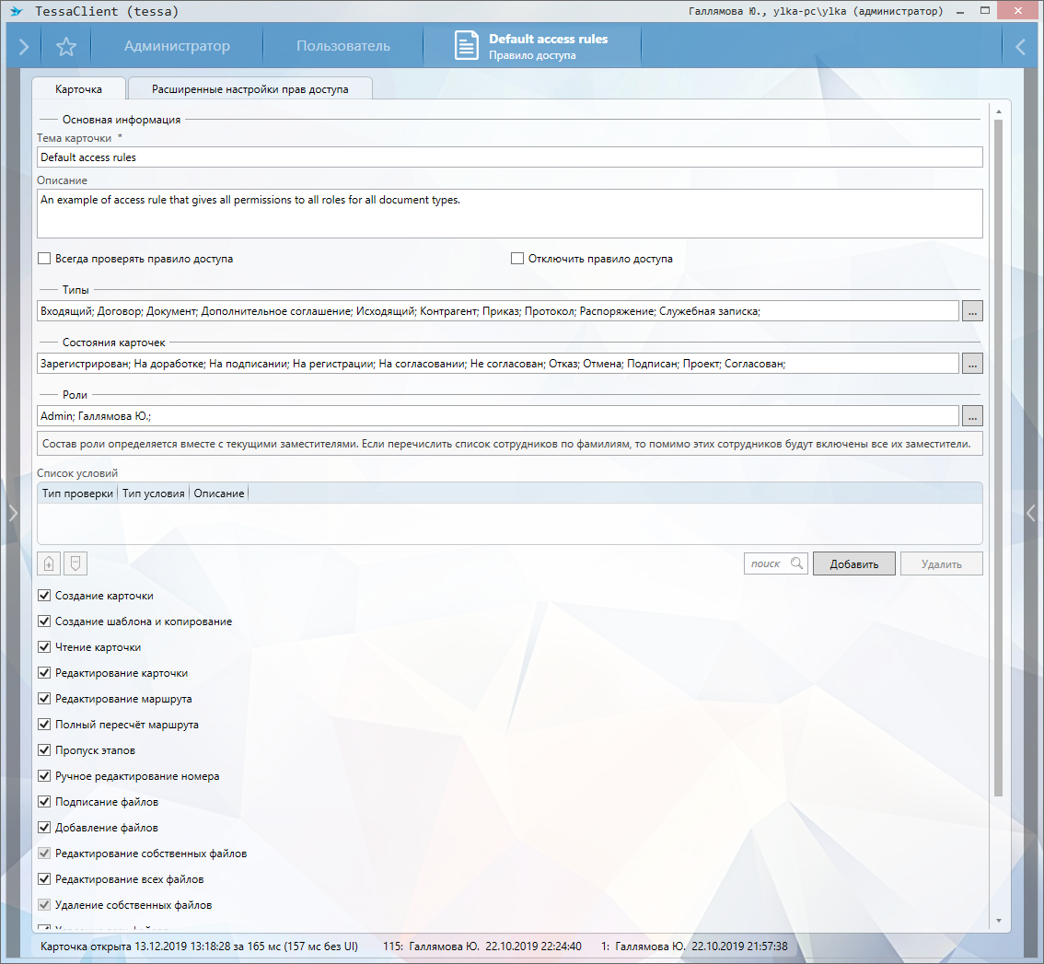Screen dimensions: 1044x964
Task: Open the Администратор workspace tab
Action: pyautogui.click(x=177, y=46)
